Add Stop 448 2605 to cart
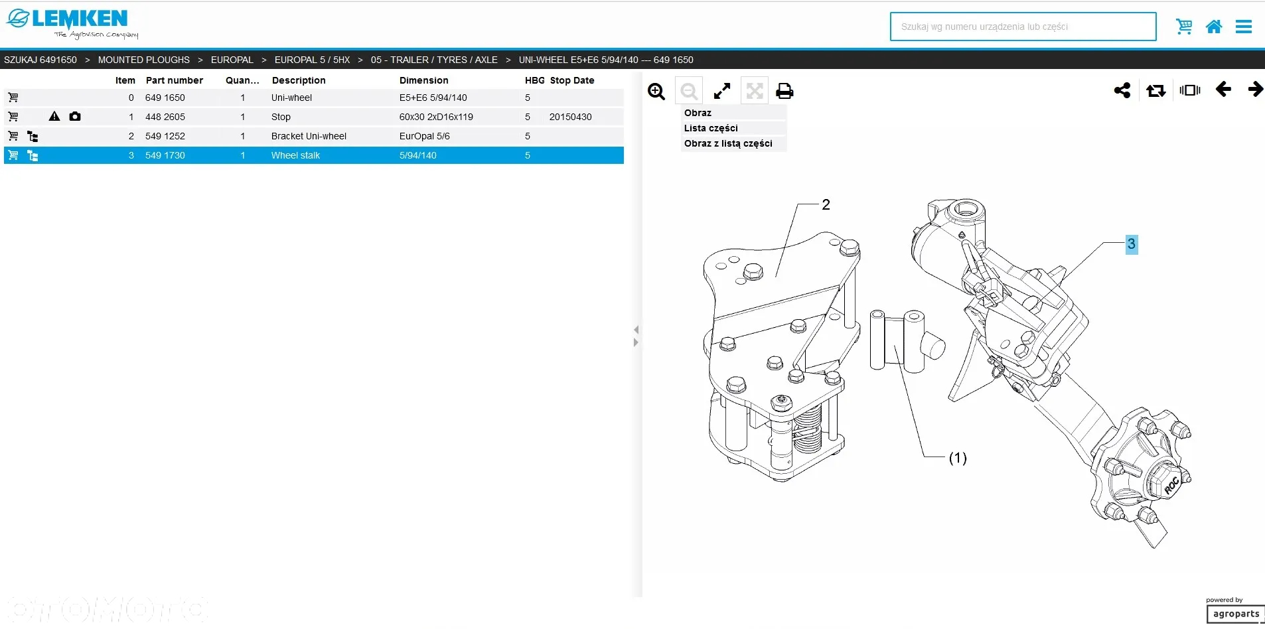 click(13, 117)
